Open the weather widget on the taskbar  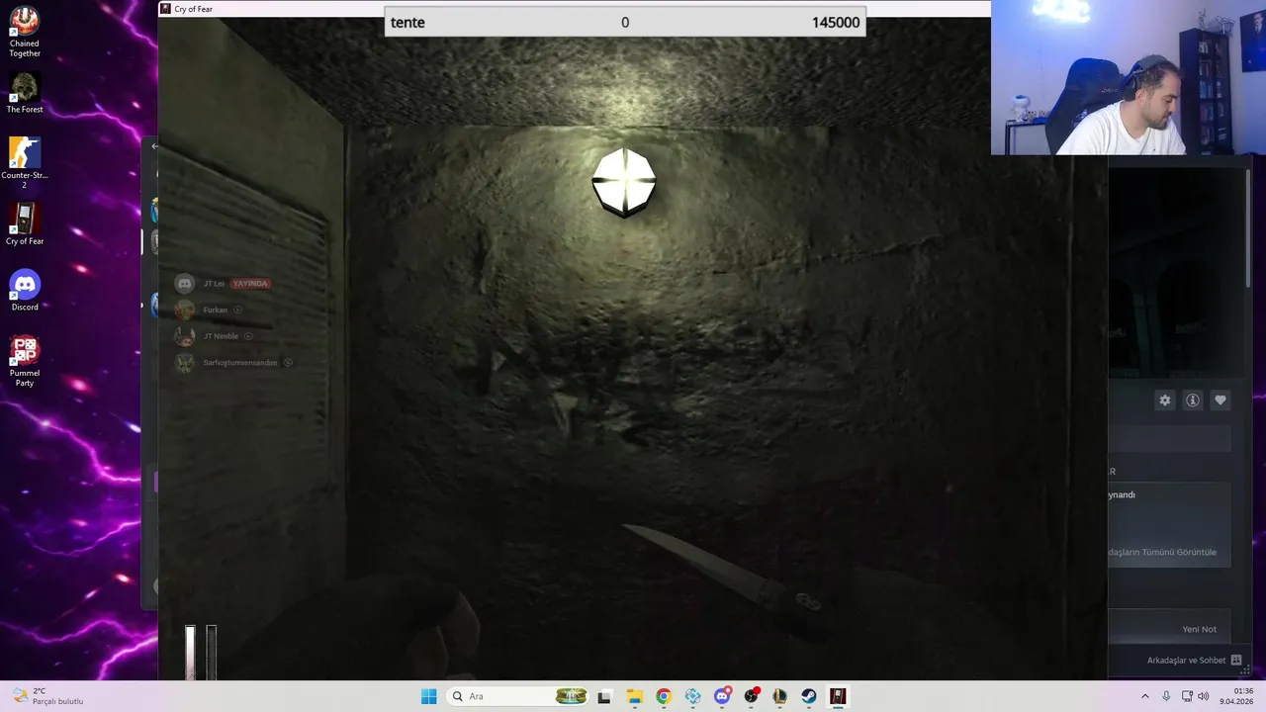[47, 696]
